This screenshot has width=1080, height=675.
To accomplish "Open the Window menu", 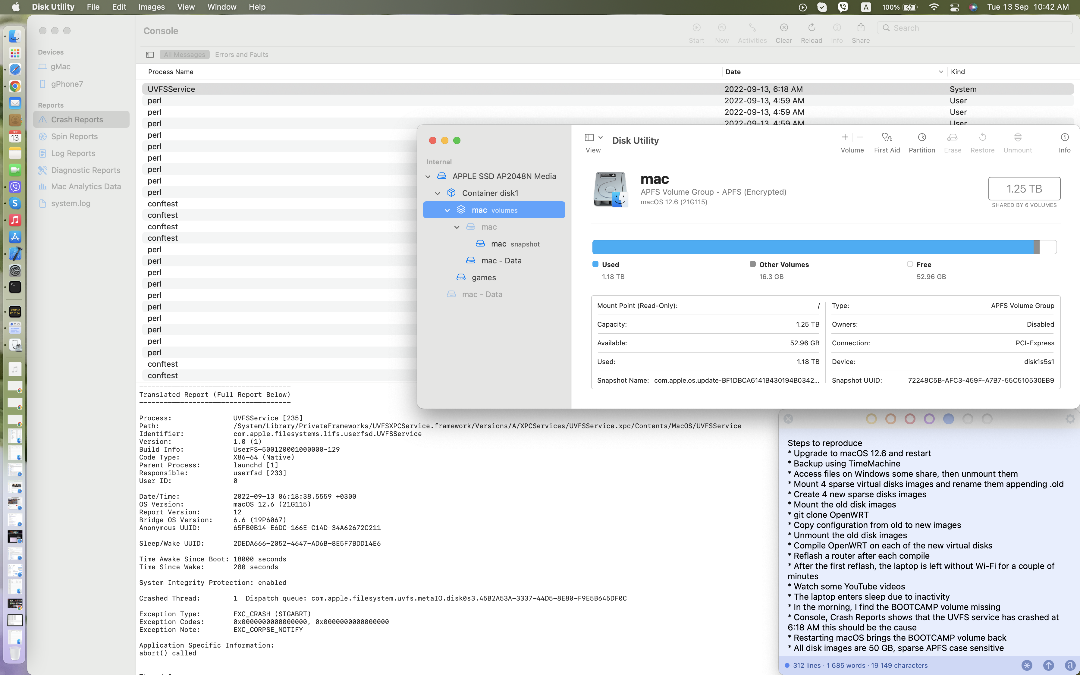I will click(222, 7).
